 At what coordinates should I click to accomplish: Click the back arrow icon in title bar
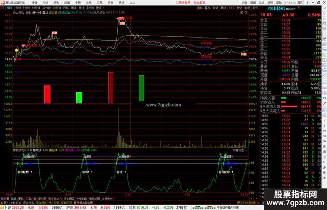pos(308,3)
